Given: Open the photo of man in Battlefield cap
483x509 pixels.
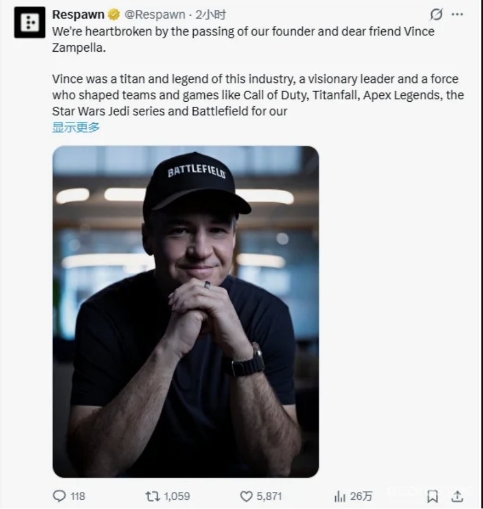Looking at the screenshot, I should pyautogui.click(x=186, y=311).
